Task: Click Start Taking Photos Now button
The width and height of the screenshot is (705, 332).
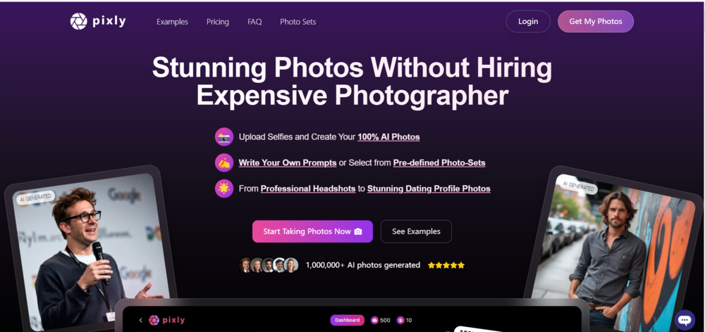Action: 312,231
